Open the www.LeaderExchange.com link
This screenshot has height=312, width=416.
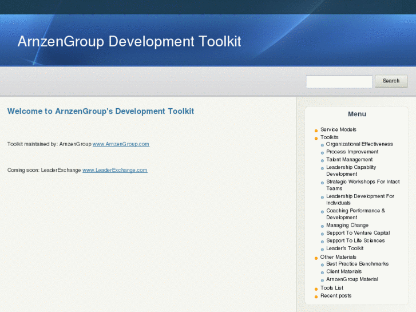click(114, 171)
